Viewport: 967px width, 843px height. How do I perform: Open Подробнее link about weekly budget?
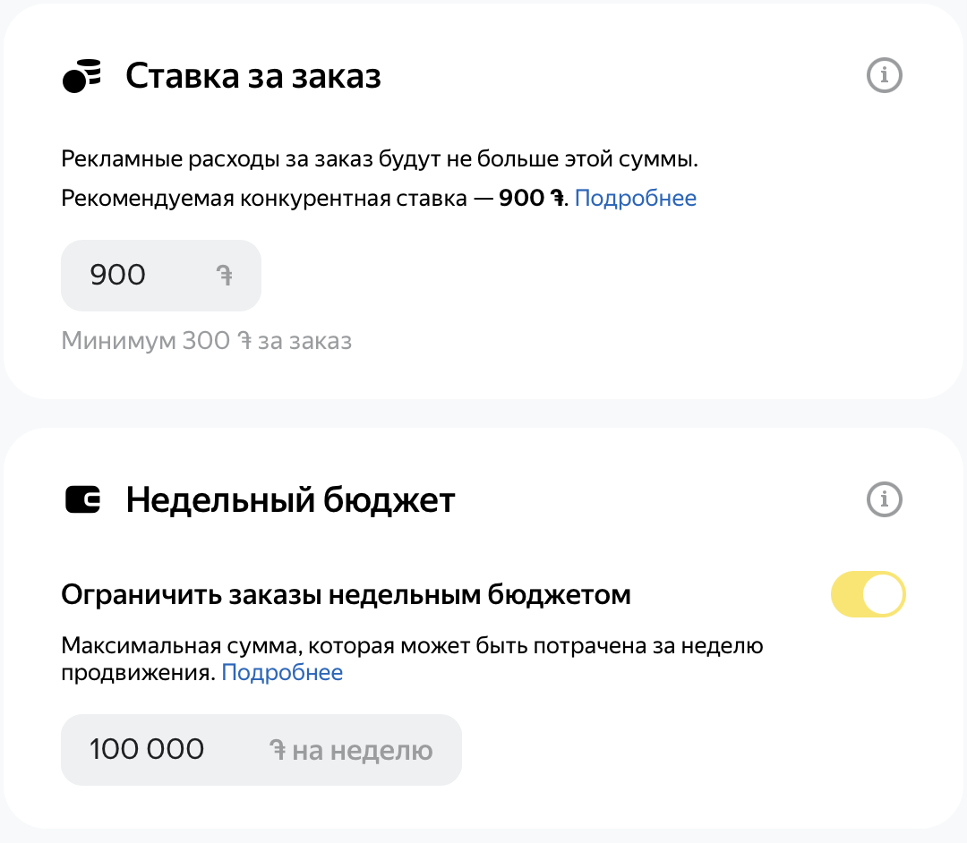click(x=282, y=672)
